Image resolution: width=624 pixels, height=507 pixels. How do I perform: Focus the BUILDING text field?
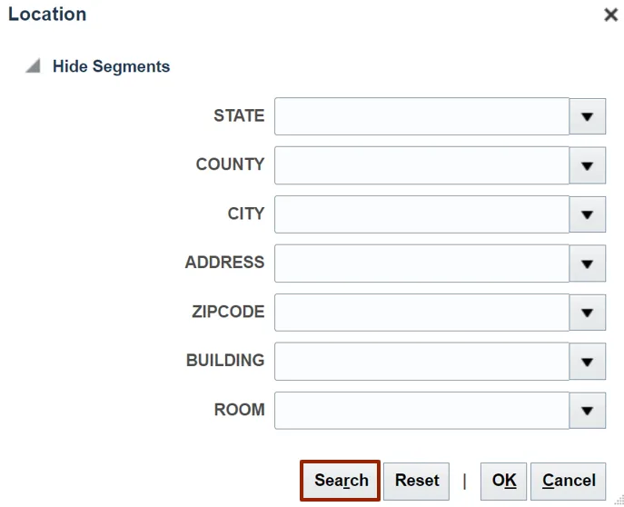tap(421, 362)
